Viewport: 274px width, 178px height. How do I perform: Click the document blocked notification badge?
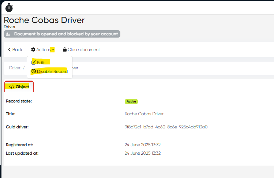click(x=62, y=34)
